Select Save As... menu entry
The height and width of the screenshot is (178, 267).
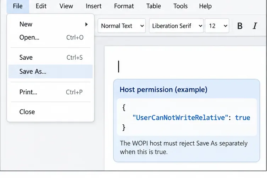point(51,71)
